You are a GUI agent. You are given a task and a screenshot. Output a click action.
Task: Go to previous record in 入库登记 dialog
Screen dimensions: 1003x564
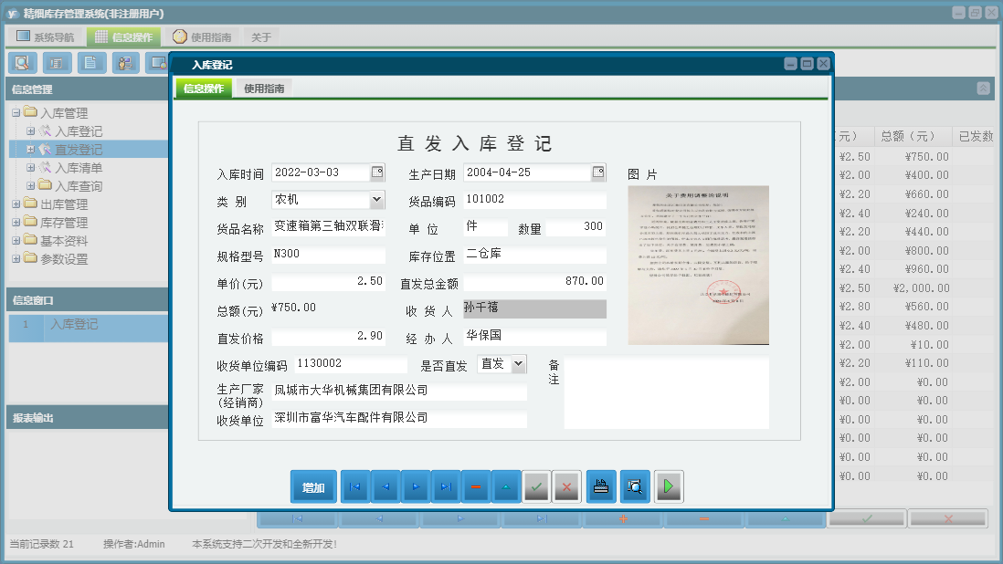pyautogui.click(x=385, y=486)
